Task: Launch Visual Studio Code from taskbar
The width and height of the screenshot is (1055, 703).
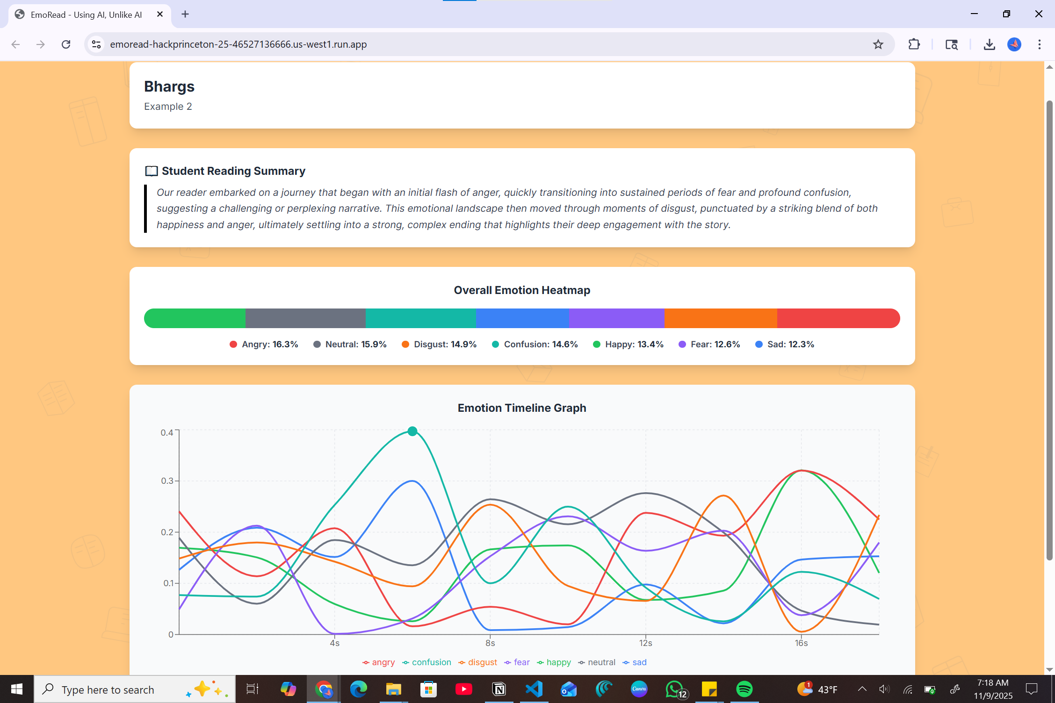Action: coord(534,689)
